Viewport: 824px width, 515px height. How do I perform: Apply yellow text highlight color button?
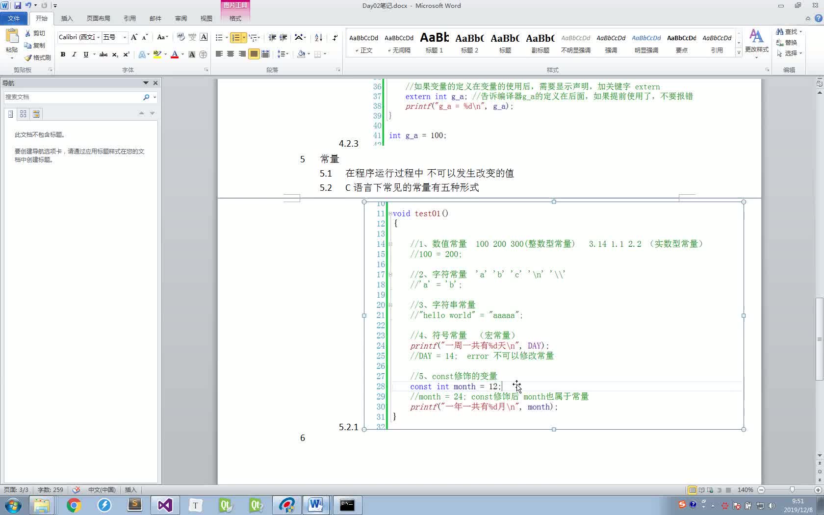[x=157, y=54]
